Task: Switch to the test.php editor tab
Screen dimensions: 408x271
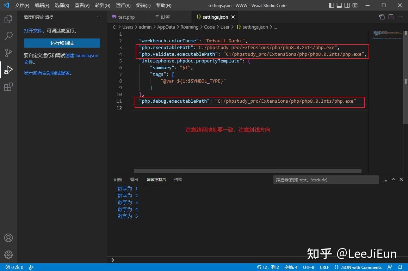Action: pos(126,17)
